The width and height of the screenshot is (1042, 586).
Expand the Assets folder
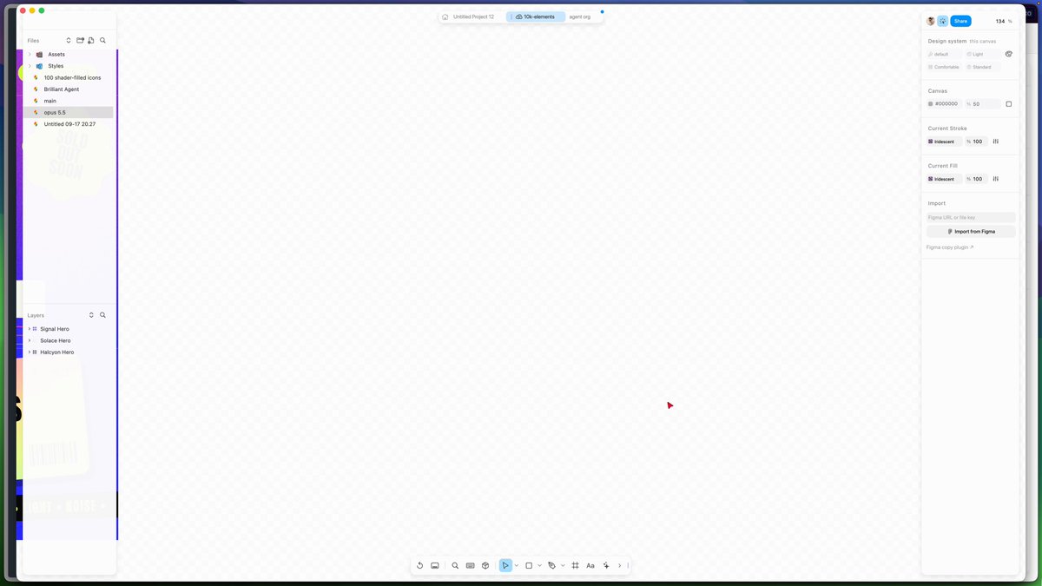pos(30,54)
